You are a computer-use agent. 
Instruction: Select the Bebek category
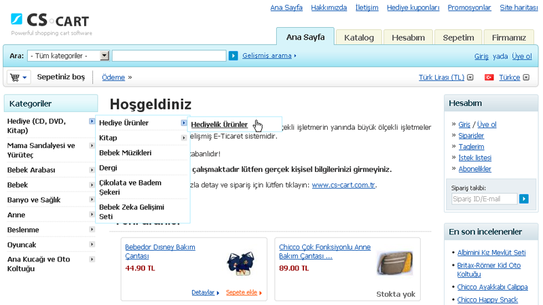(x=18, y=185)
